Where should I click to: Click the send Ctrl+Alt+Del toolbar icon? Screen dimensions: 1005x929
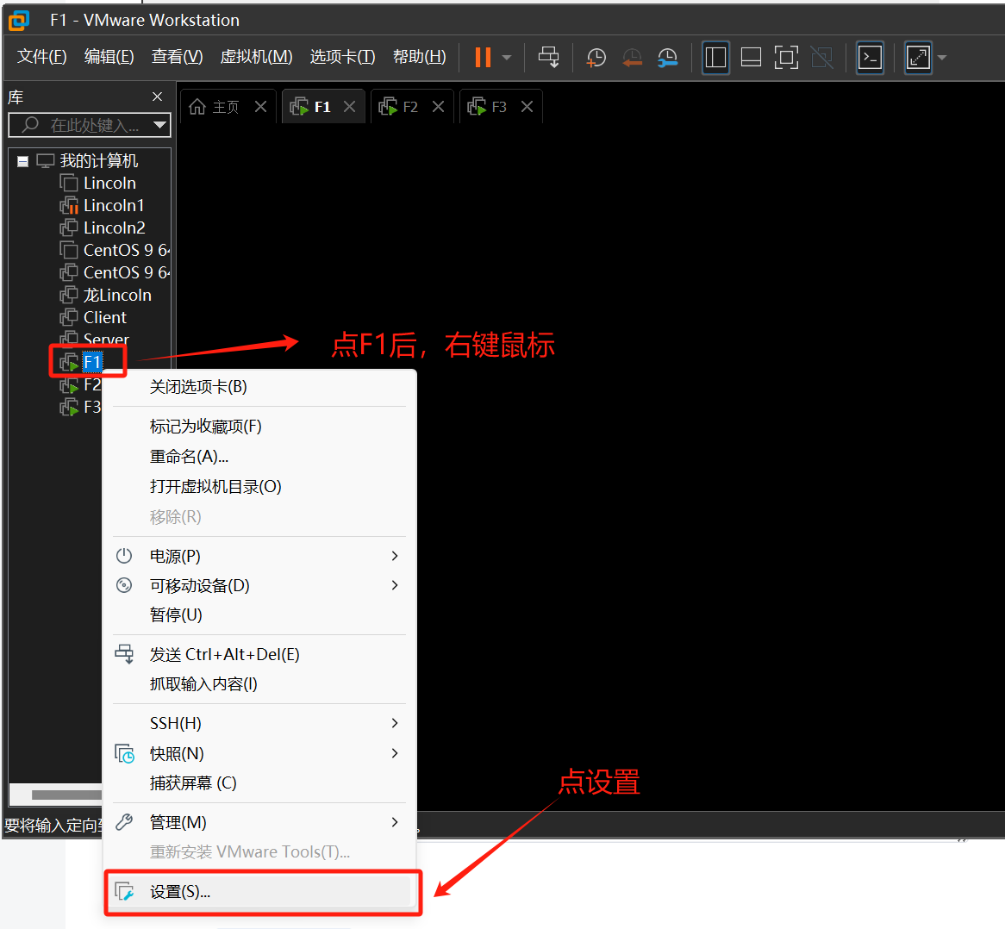click(549, 57)
